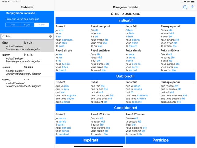
Task: Click 'vous êtes' in Indicatif Présent
Action: point(61,43)
